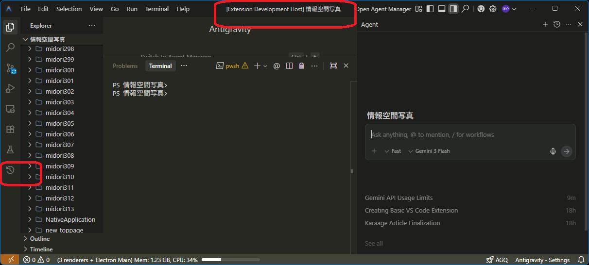Focus the Ask anything input field
Image resolution: width=589 pixels, height=265 pixels.
470,134
